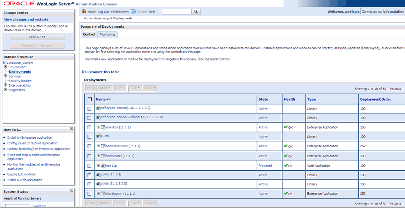Check the adf.oracle.domain(1.0,11.1.1.2.0) row checkbox

click(89, 109)
